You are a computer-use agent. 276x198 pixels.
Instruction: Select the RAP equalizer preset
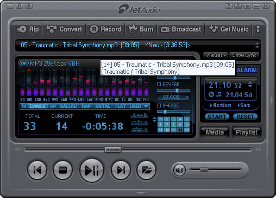pyautogui.click(x=86, y=106)
